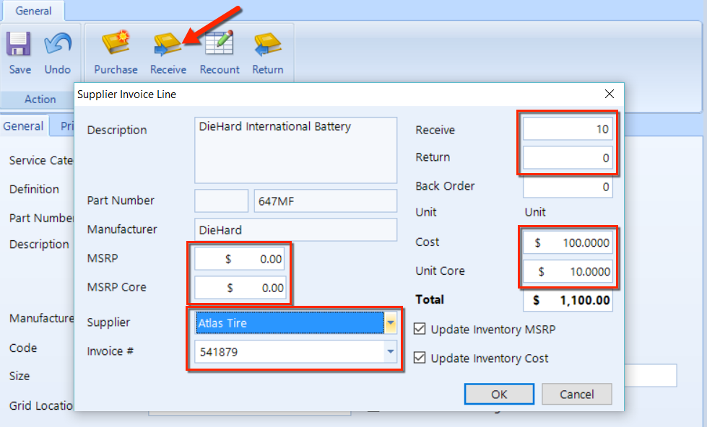Focus the Return quantity field
Screen dimensions: 707x427
pos(568,158)
